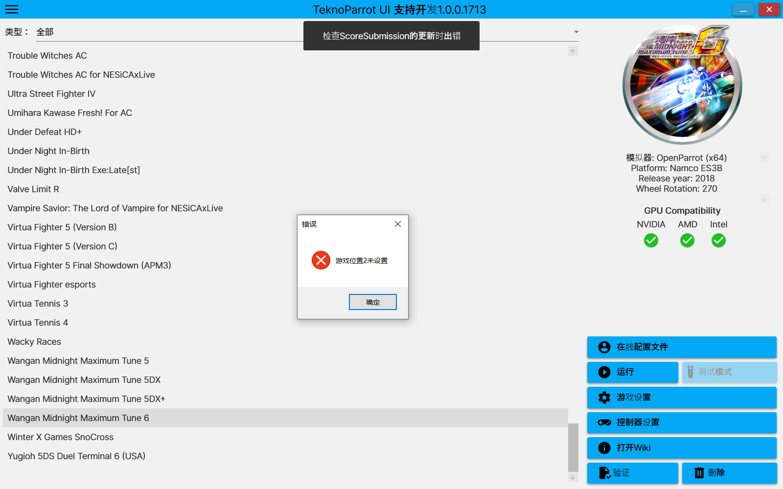Click the file-check icon on 验证
This screenshot has height=489, width=783.
605,473
